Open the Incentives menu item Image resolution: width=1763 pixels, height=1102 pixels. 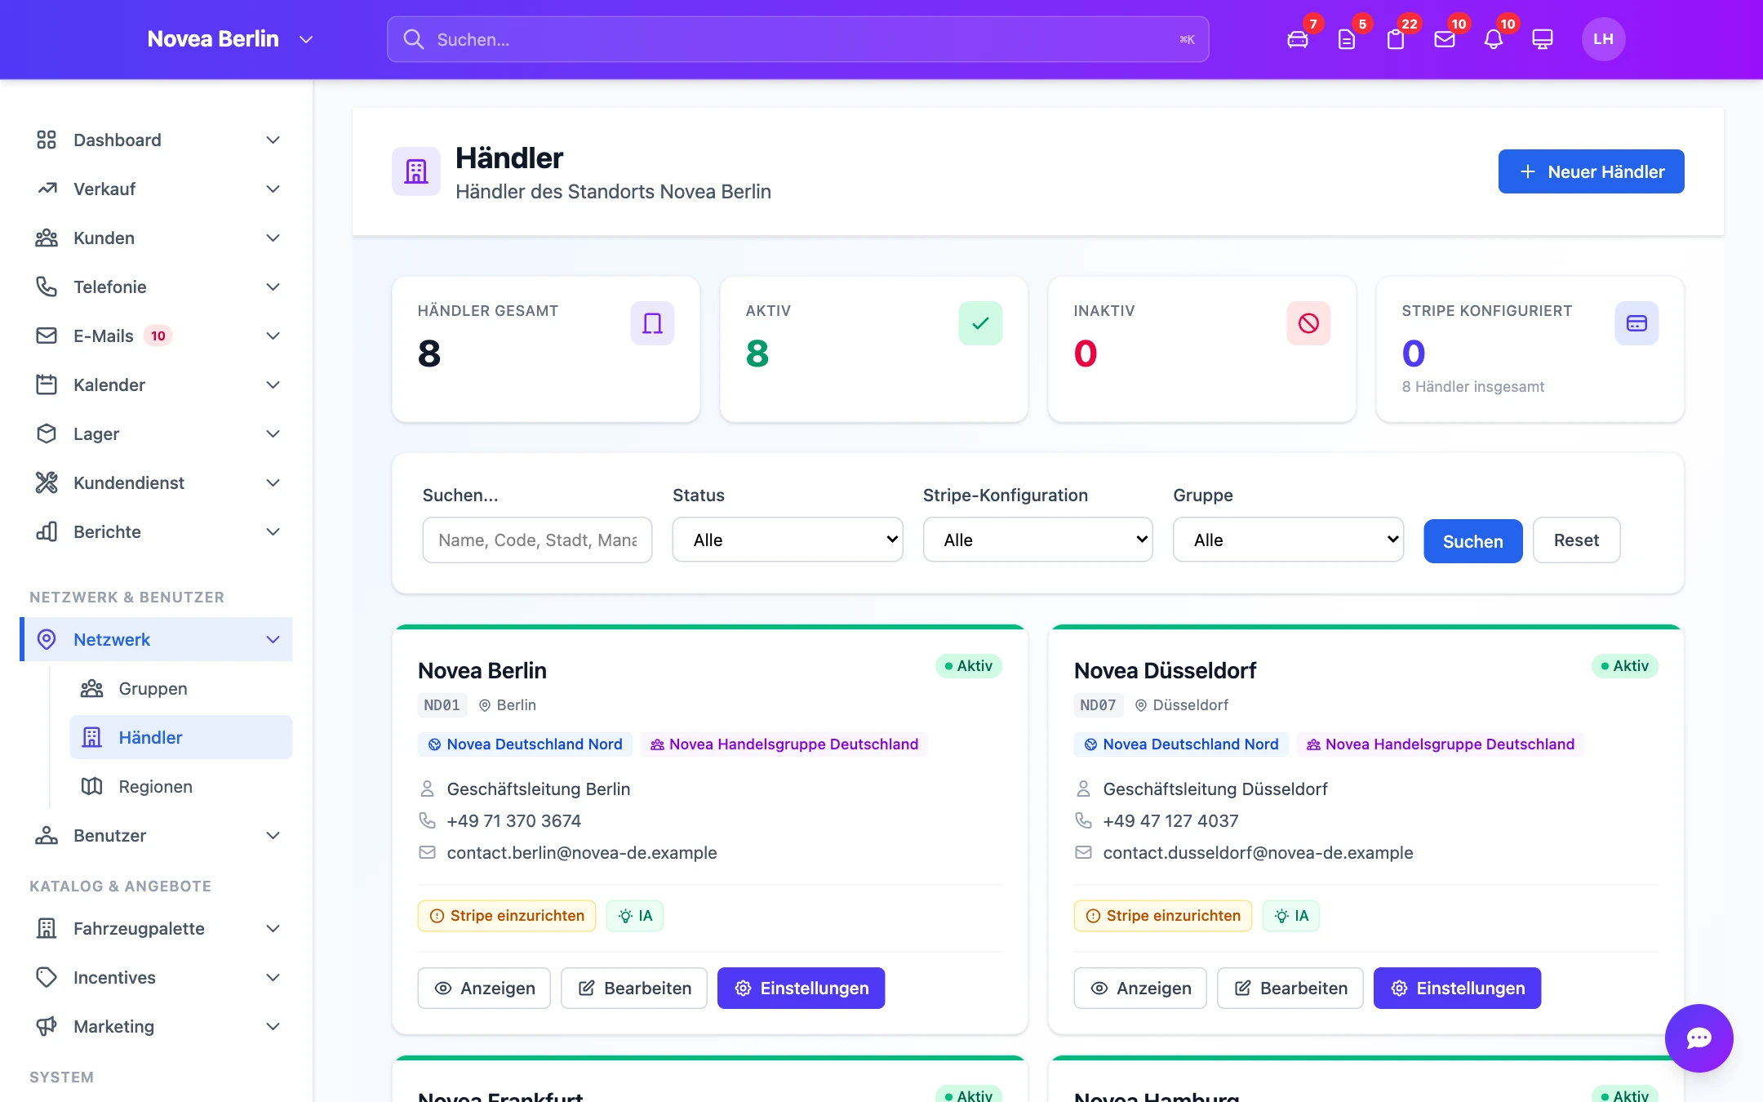pos(158,977)
